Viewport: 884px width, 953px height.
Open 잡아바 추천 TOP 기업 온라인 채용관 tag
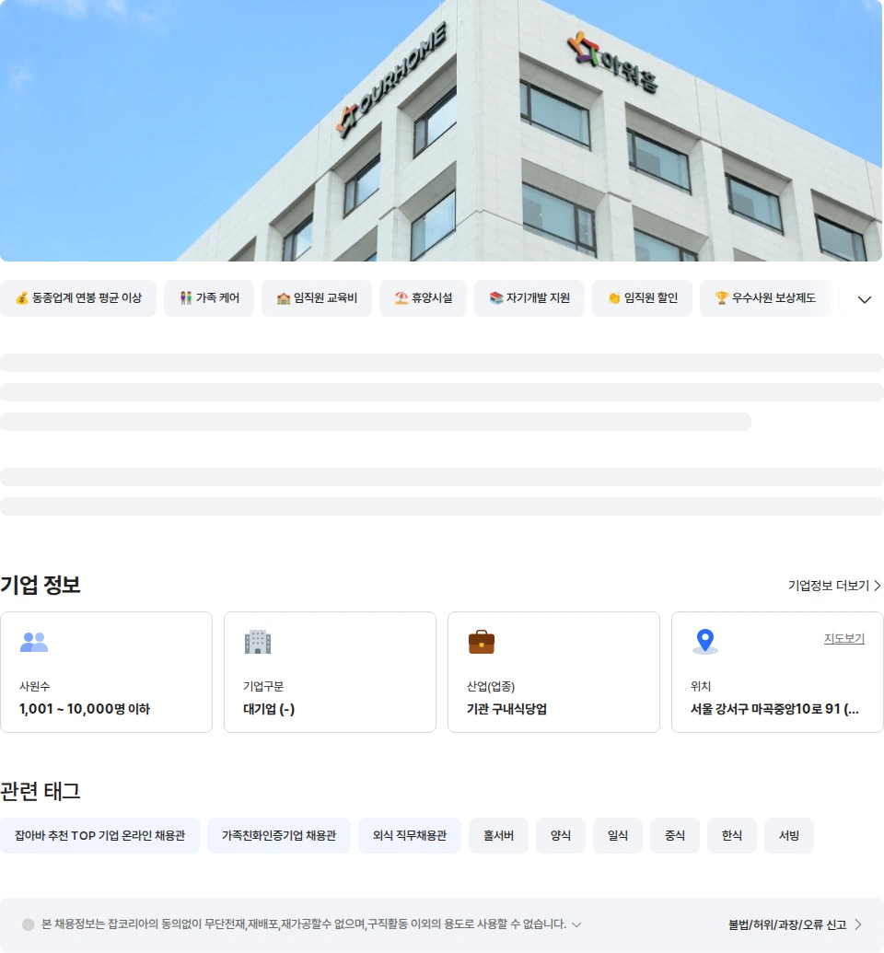tap(99, 836)
